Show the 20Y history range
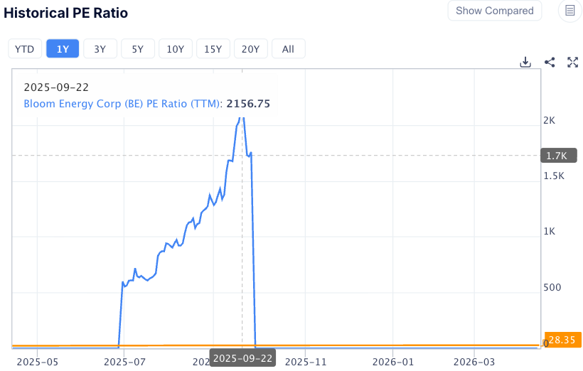Image resolution: width=583 pixels, height=371 pixels. [250, 49]
